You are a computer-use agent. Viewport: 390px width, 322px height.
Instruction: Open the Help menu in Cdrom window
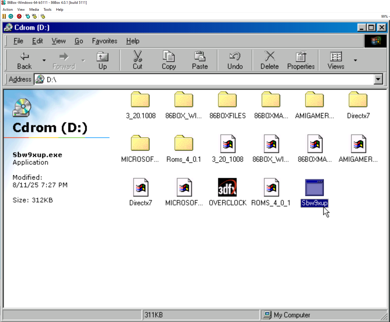pos(133,41)
